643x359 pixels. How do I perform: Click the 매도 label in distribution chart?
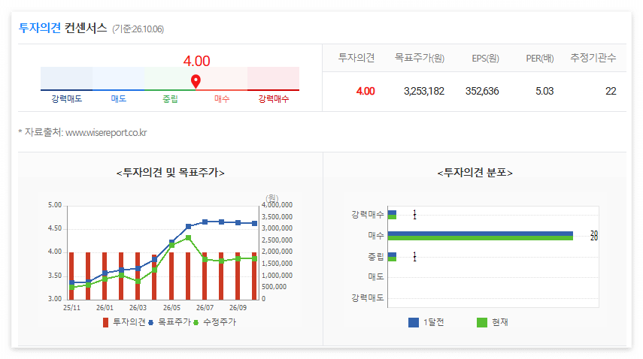point(375,277)
